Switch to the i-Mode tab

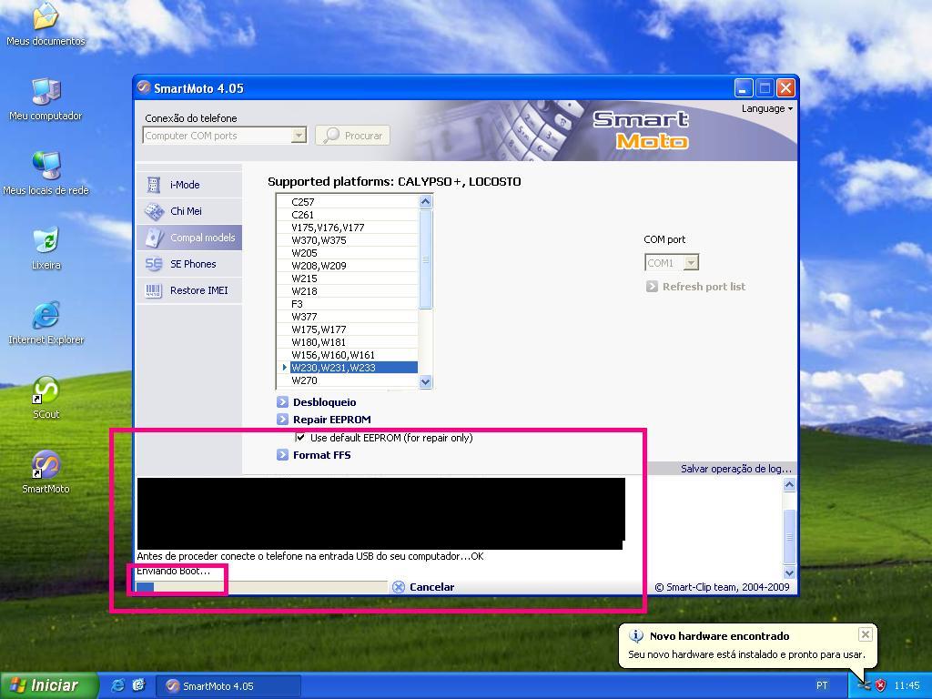(189, 185)
